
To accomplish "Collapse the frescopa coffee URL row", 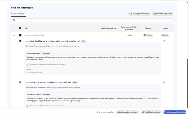I will [x=14, y=35].
